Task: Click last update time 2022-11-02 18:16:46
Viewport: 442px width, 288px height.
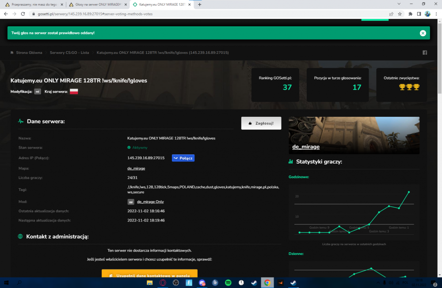Action: pos(146,211)
